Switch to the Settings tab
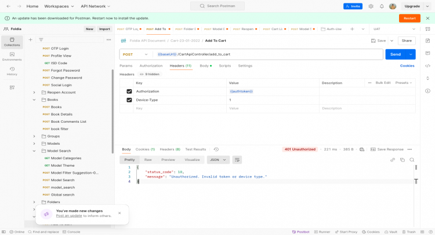Screen dimensions: 435x235 [245, 66]
